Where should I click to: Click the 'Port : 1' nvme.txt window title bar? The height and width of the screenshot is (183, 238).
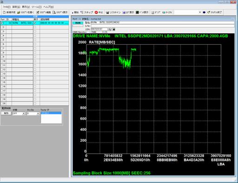tap(152, 19)
